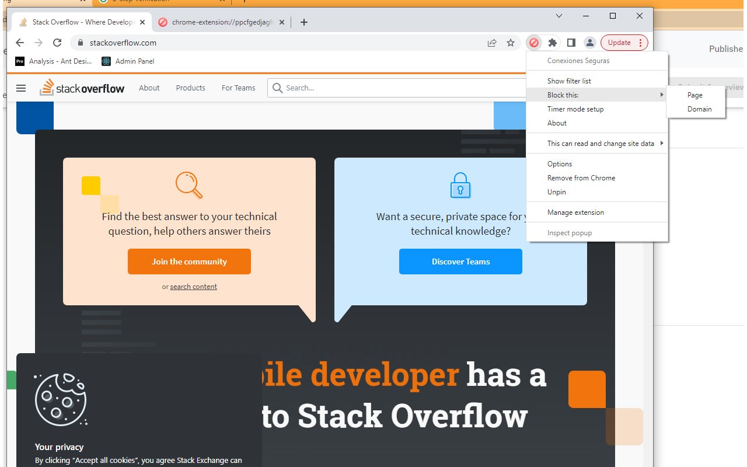Go forward with the forward arrow
The image size is (747, 467).
39,43
